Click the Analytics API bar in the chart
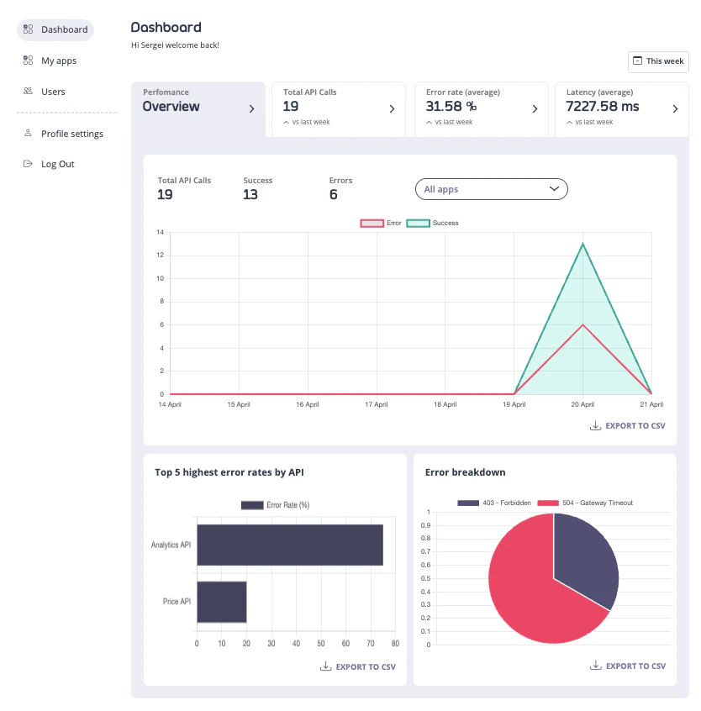This screenshot has width=701, height=711. (x=289, y=544)
